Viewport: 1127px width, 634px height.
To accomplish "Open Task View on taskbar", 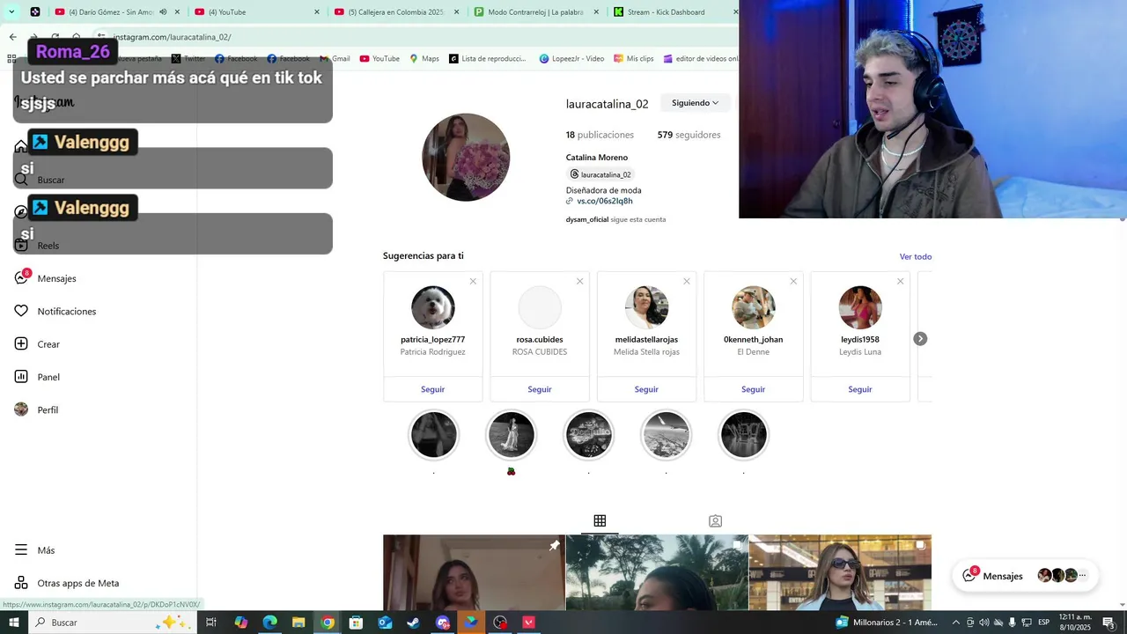I will 211,623.
